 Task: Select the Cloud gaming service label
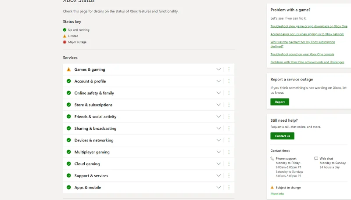(87, 164)
